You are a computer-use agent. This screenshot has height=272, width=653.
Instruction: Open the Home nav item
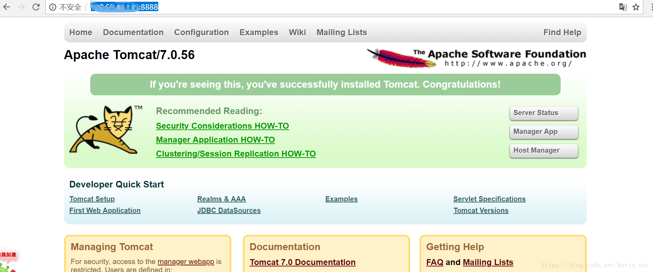click(x=81, y=32)
